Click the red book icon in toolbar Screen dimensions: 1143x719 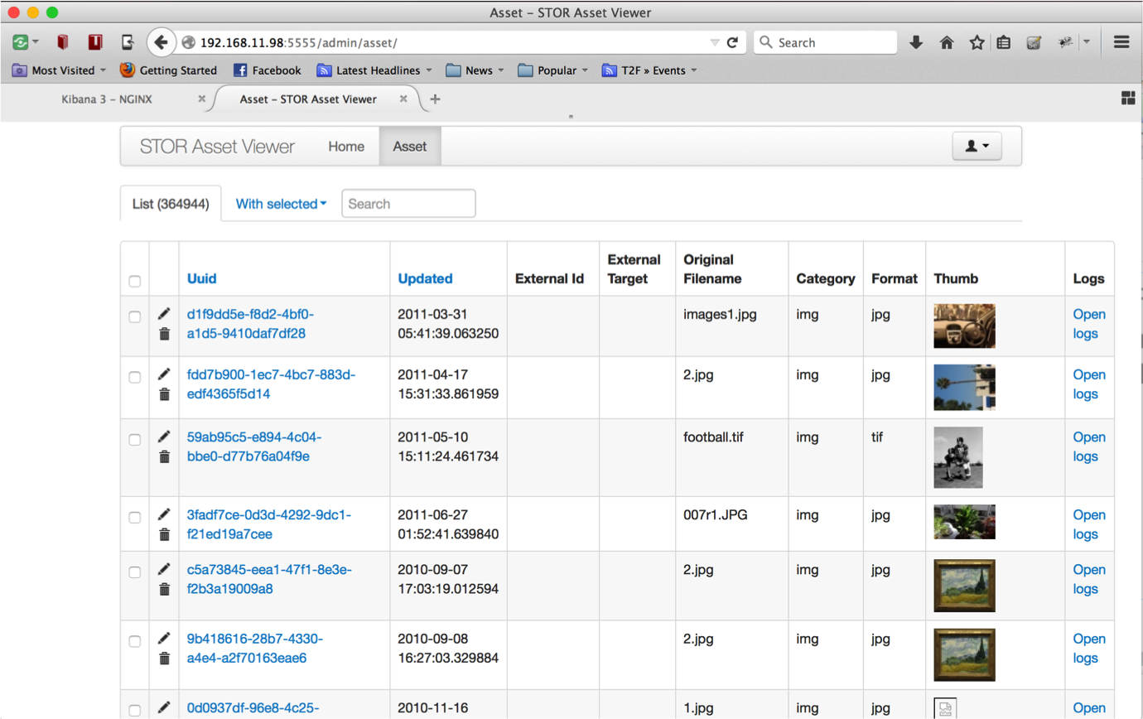pyautogui.click(x=63, y=42)
